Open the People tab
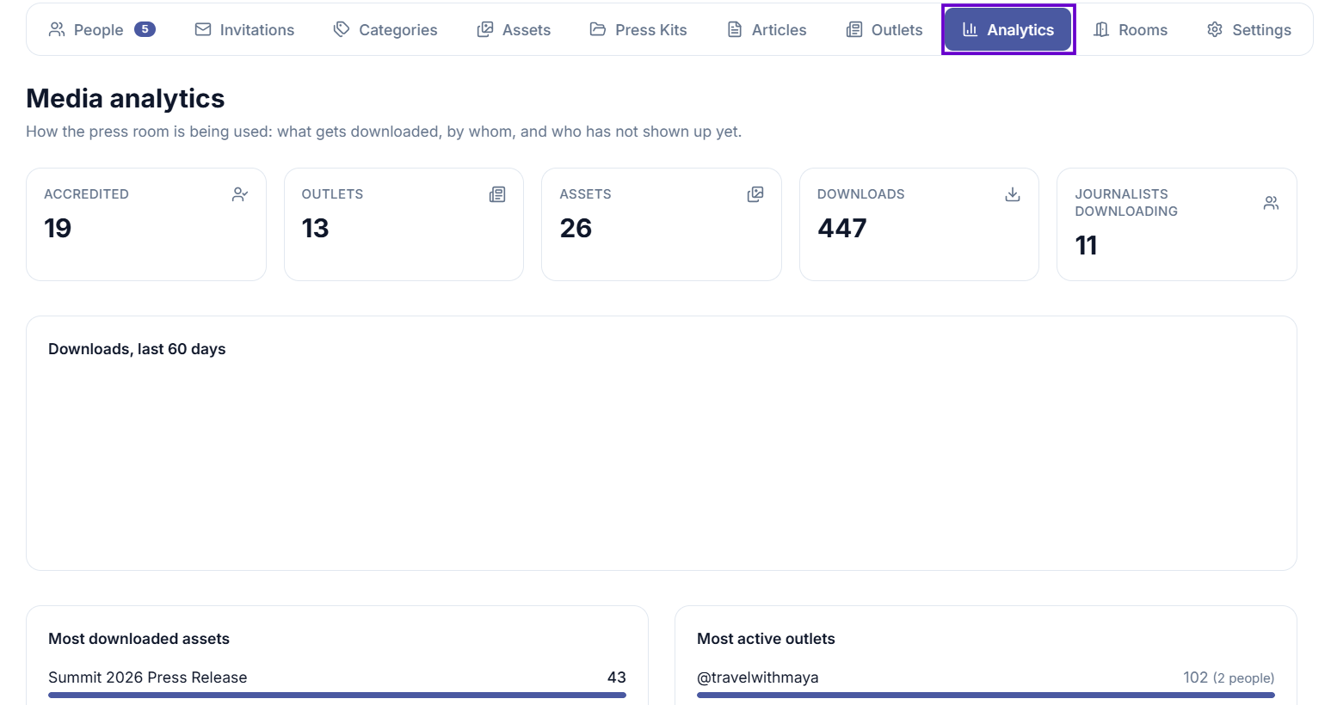 click(102, 29)
